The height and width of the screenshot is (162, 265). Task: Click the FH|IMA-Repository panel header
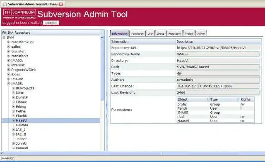pos(53,33)
